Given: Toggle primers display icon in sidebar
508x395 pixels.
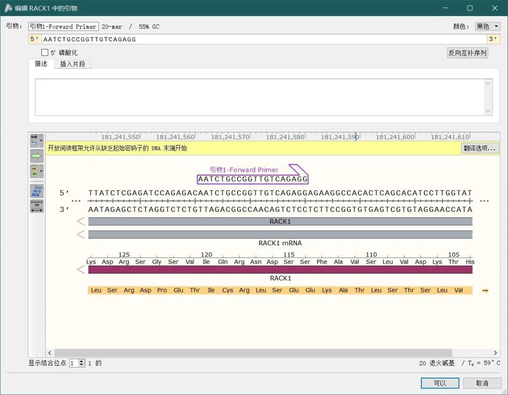Looking at the screenshot, I should coord(34,170).
